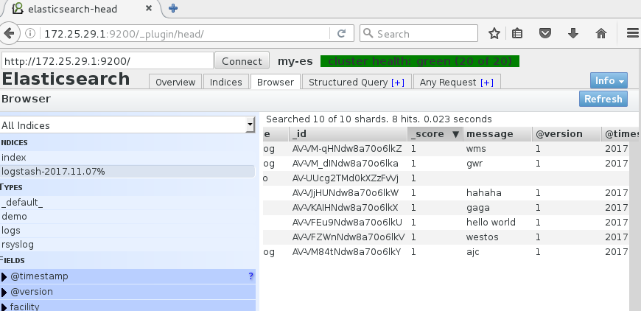Click the Refresh button

click(603, 99)
